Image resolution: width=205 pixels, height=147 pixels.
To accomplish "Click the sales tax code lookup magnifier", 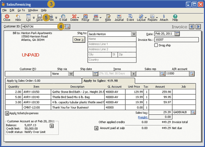I will pyautogui.click(x=193, y=112).
